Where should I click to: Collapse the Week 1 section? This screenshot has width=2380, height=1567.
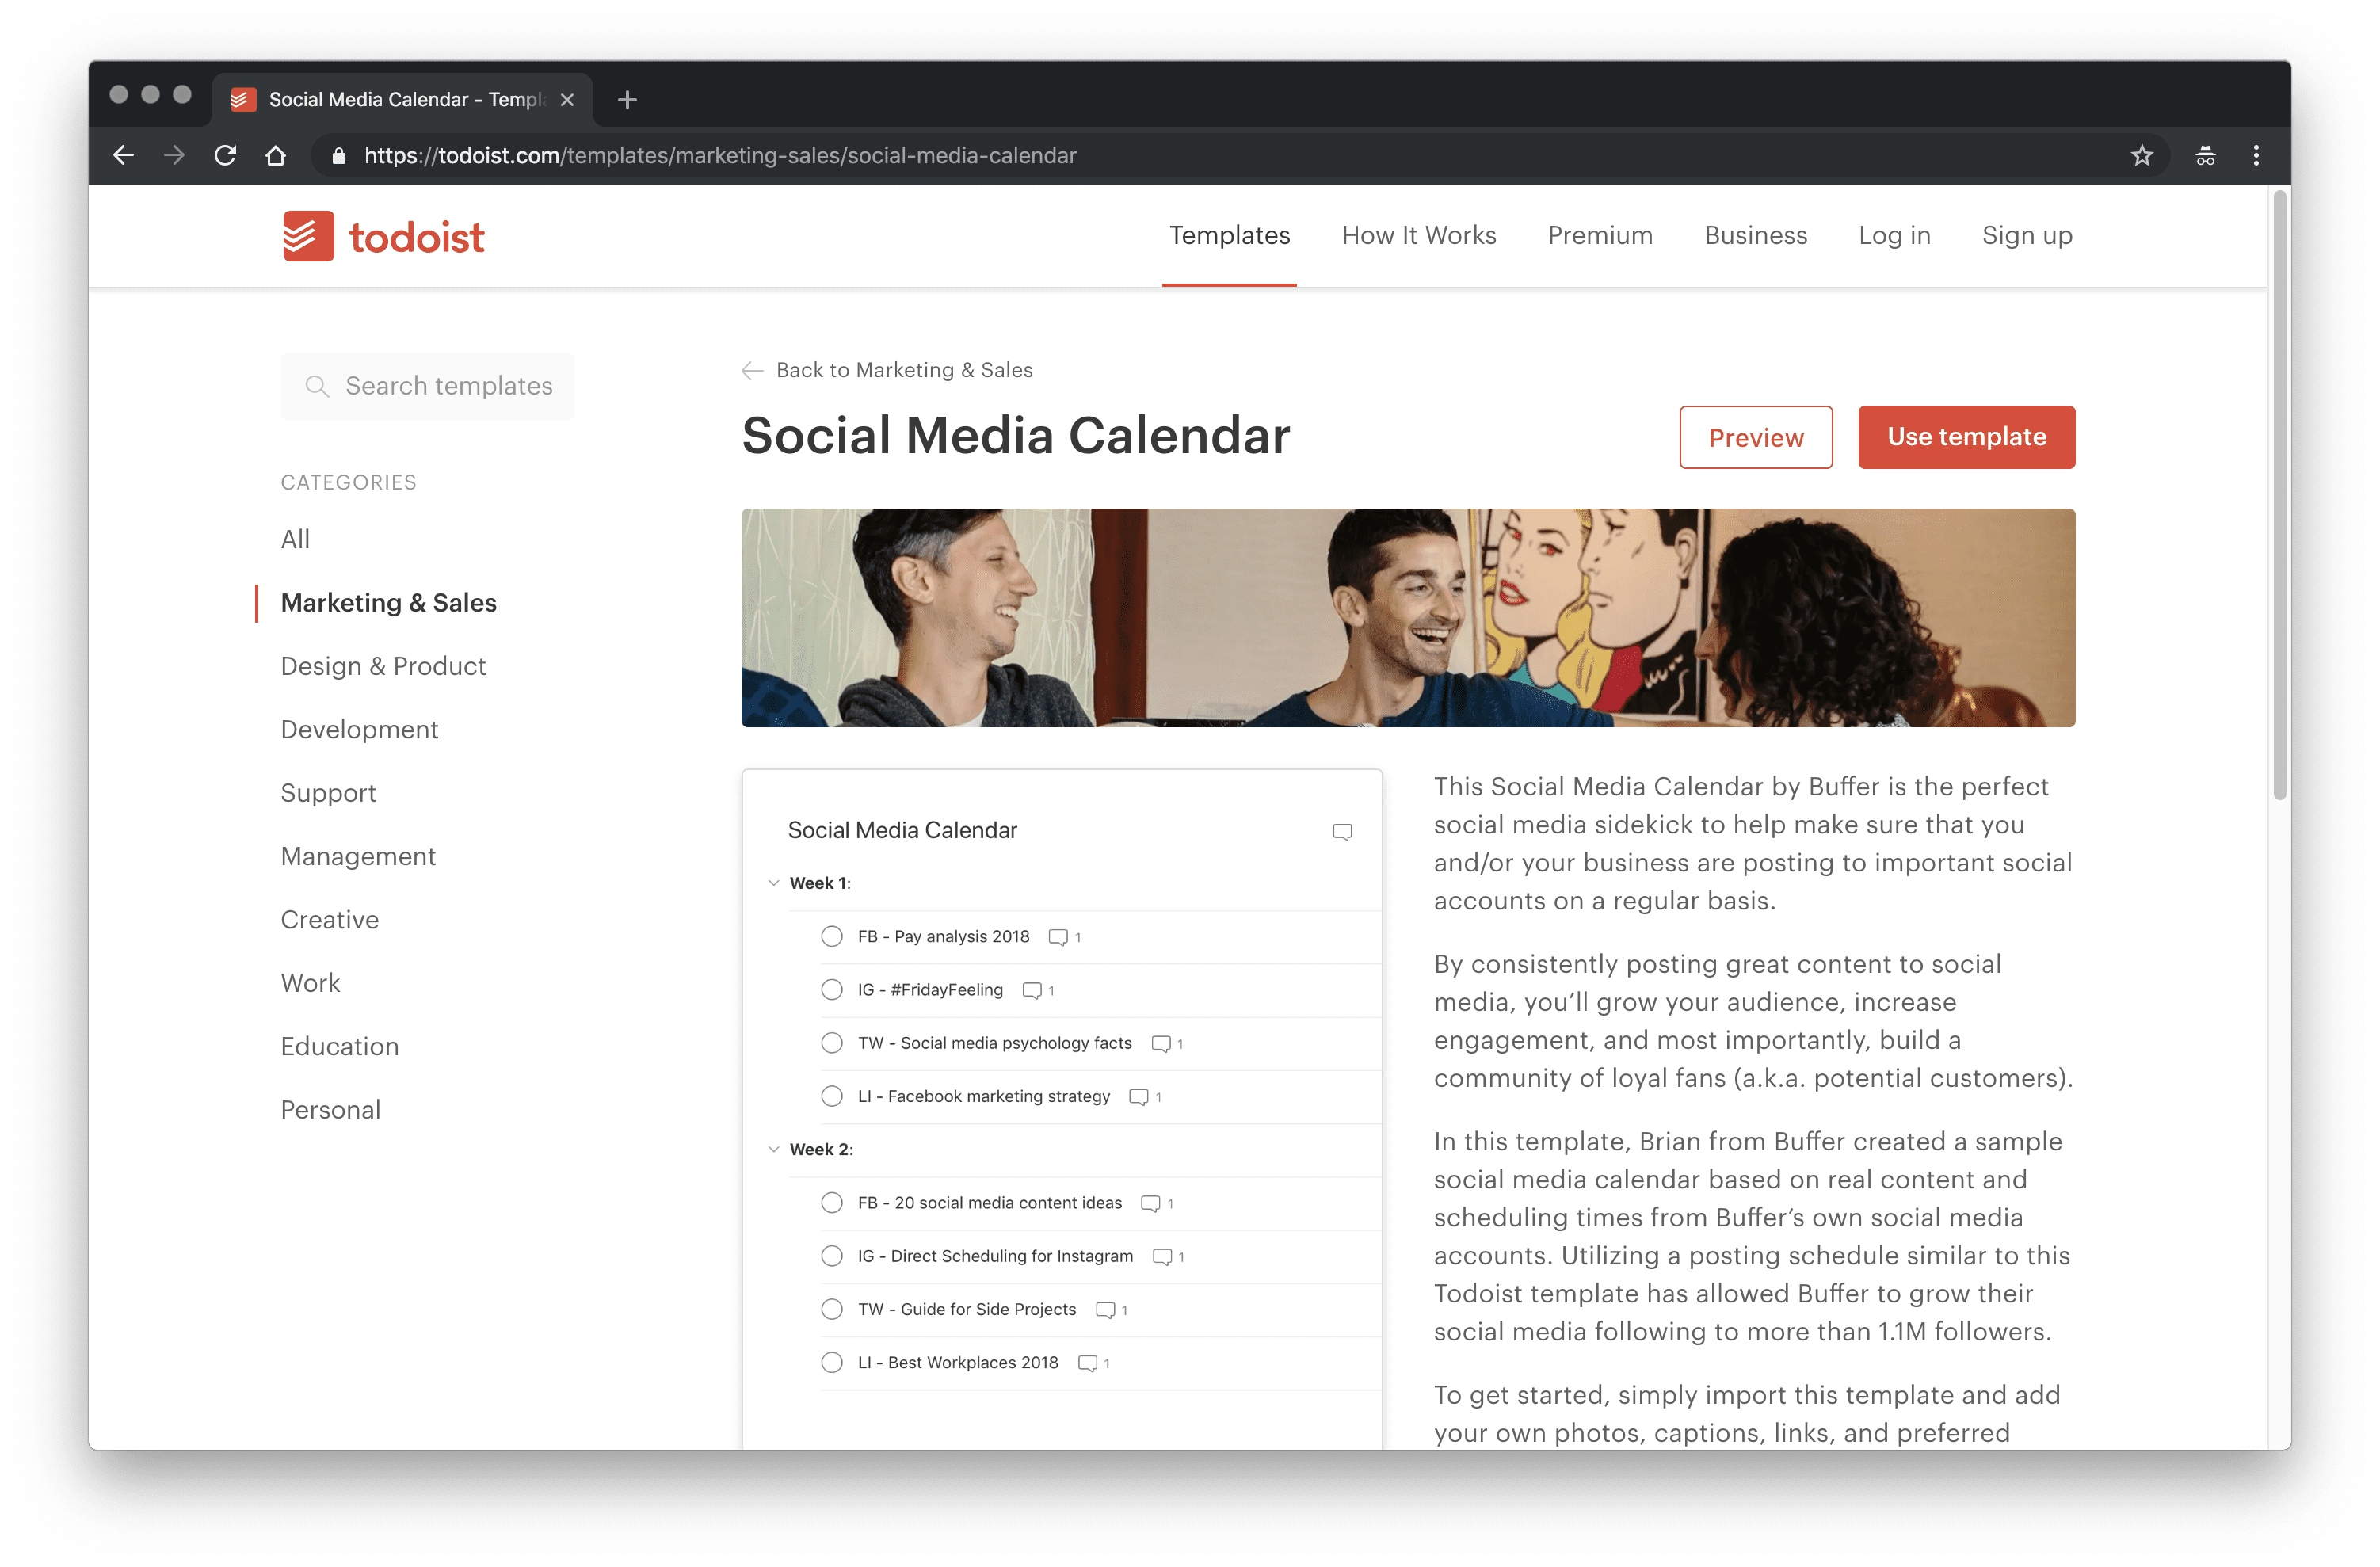click(773, 882)
